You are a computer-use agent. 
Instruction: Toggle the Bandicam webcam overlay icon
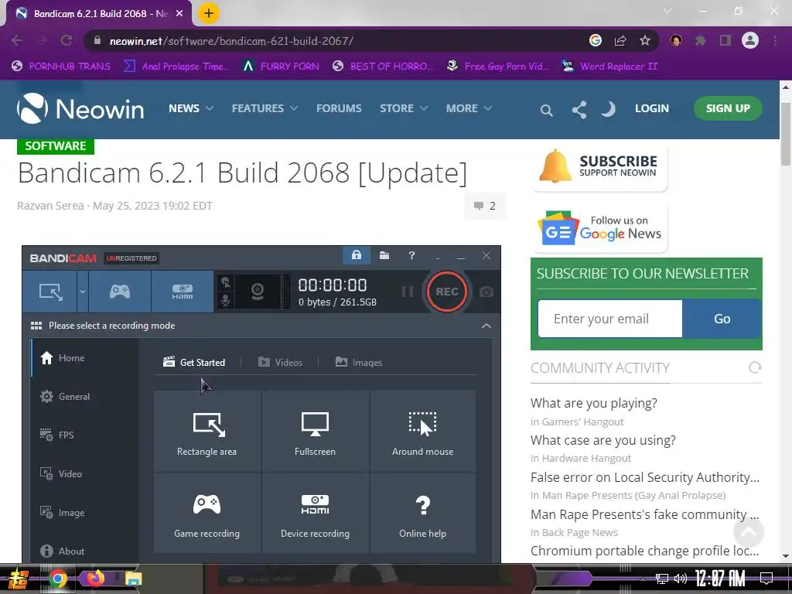[258, 292]
